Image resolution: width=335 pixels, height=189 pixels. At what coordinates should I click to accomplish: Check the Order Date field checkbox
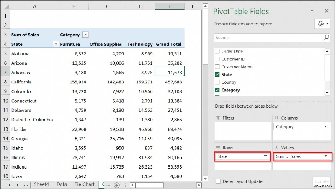point(217,52)
